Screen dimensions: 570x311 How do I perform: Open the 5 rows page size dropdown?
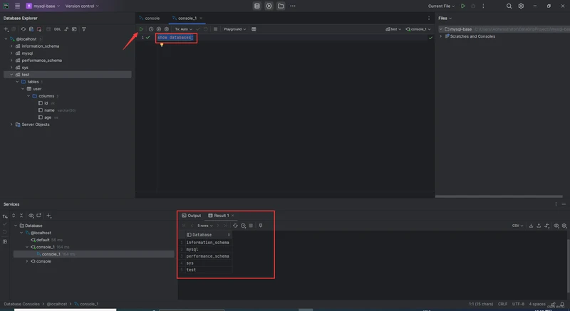point(205,226)
